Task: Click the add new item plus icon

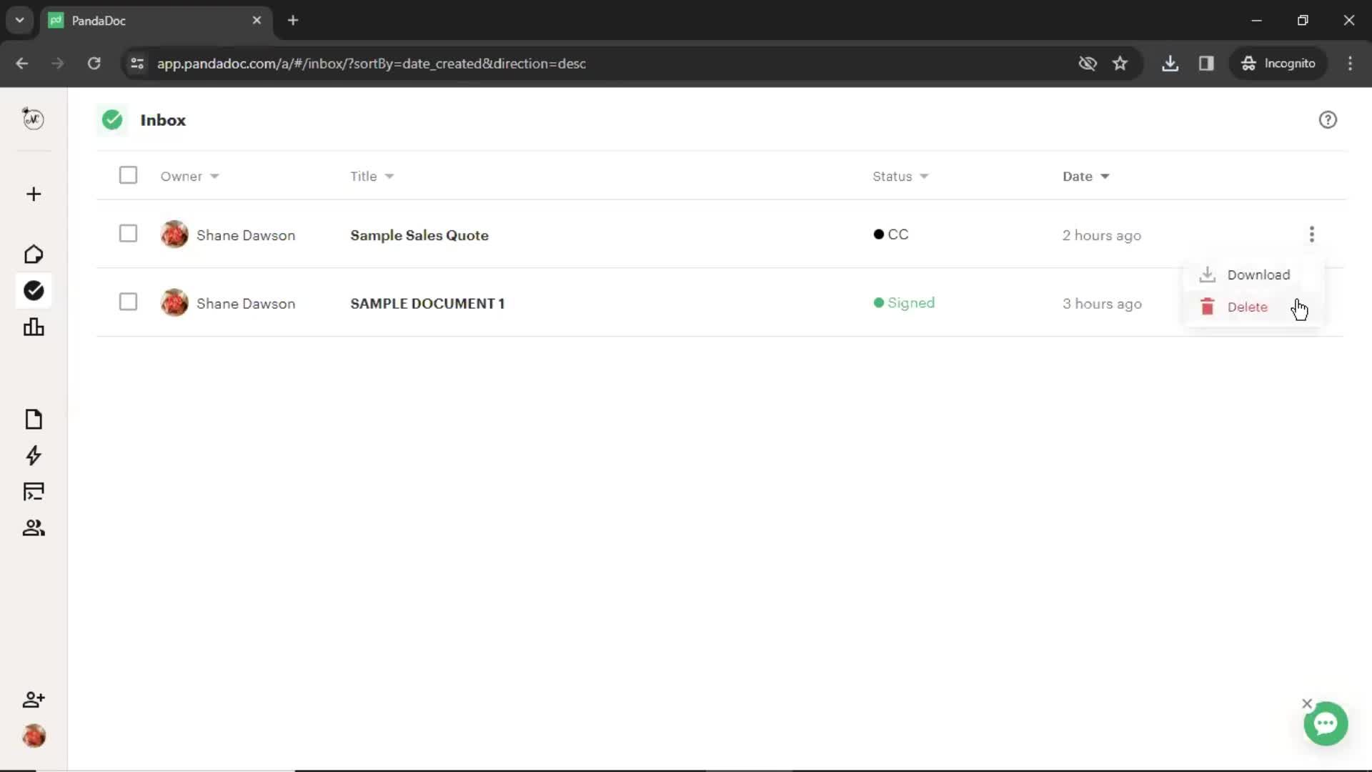Action: coord(33,193)
